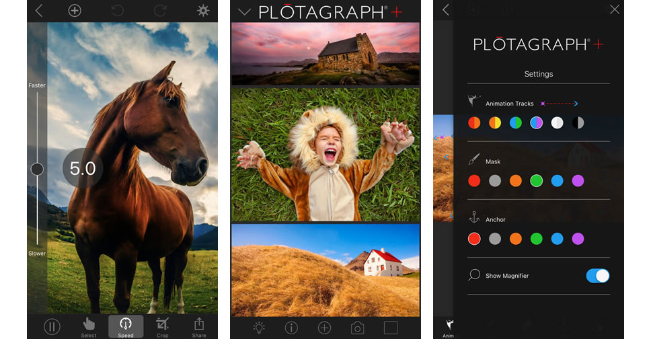Set Mask color to red

coord(474,181)
